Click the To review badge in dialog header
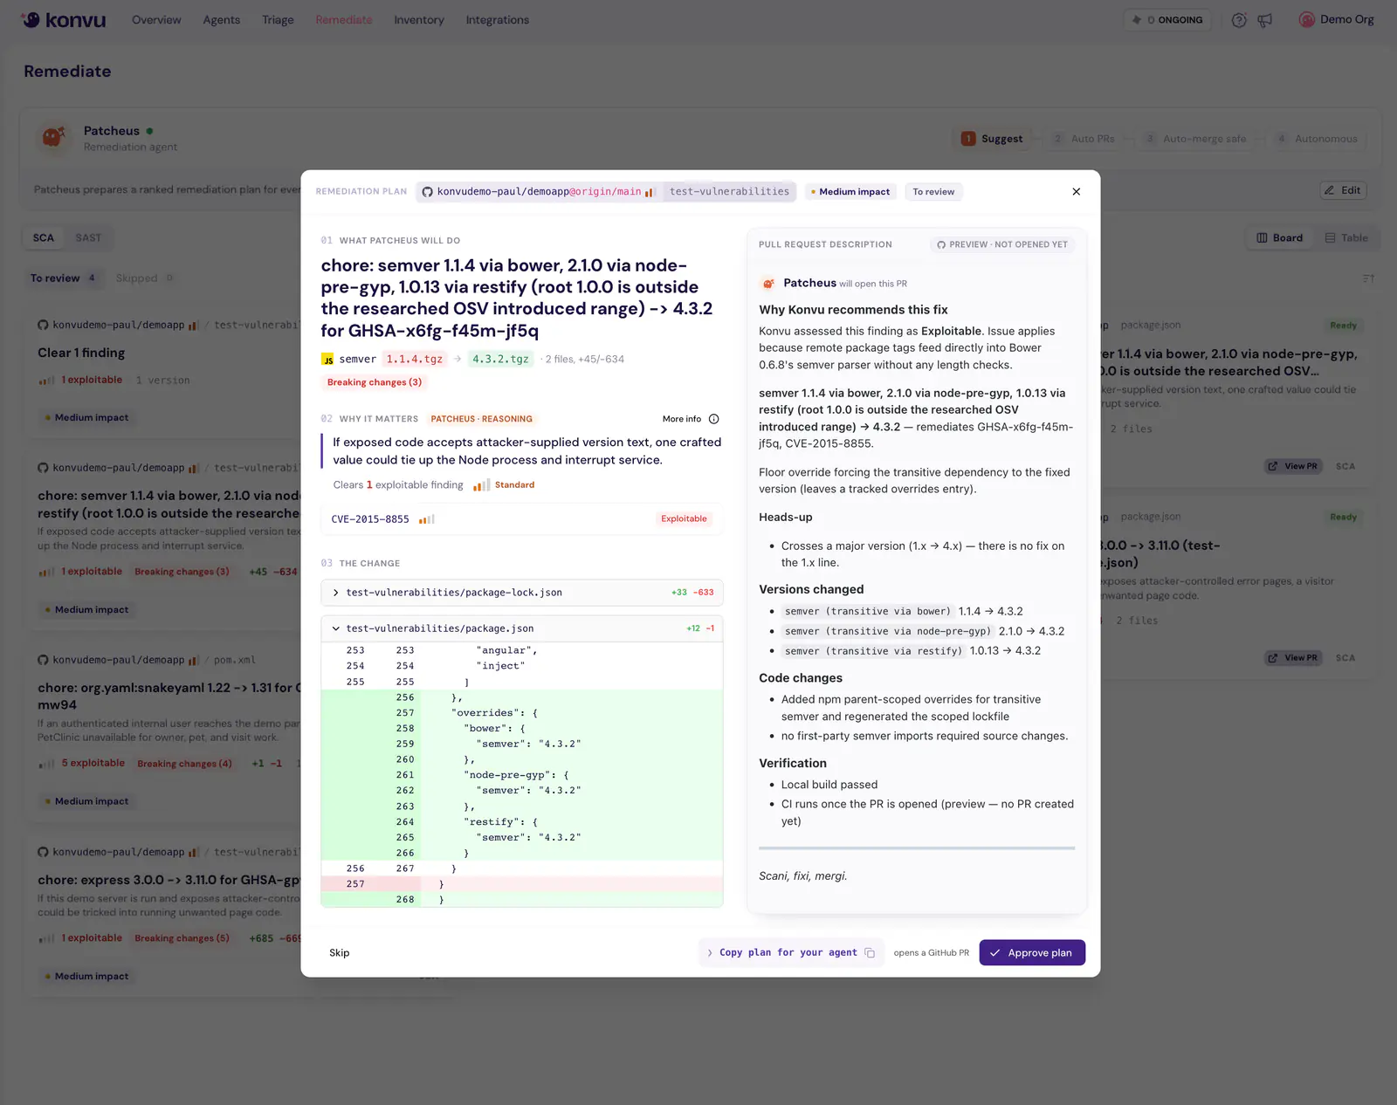Screen dimensions: 1397x1105 933,192
